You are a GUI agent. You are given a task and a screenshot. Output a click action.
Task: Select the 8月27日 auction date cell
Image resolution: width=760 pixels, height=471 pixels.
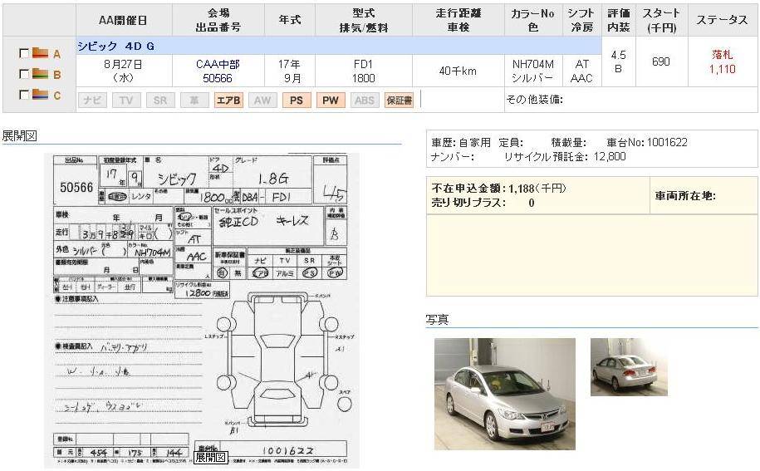pos(124,71)
